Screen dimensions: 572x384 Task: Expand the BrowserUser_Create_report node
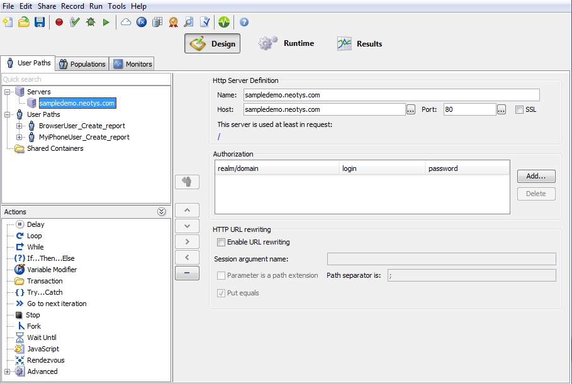[20, 126]
